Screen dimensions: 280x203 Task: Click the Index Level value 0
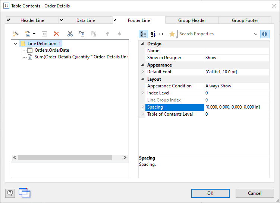[x=207, y=93]
